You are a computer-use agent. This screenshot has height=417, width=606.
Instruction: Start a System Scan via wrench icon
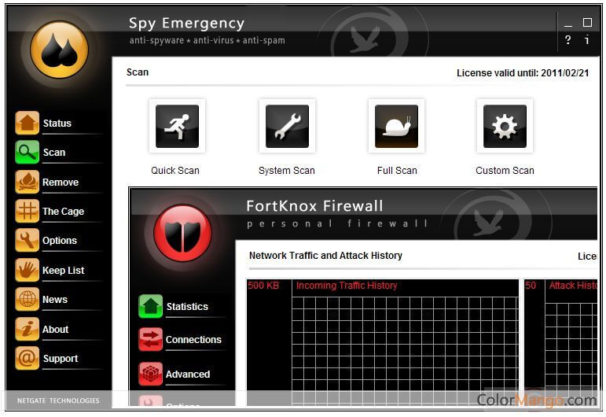pyautogui.click(x=287, y=126)
